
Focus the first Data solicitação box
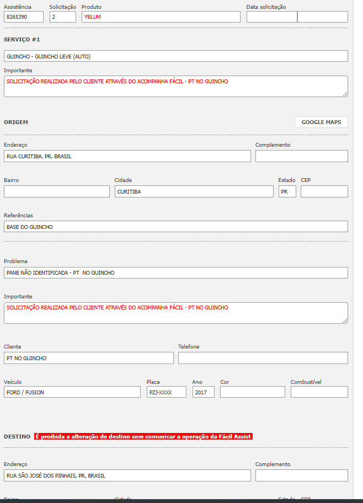(x=271, y=17)
